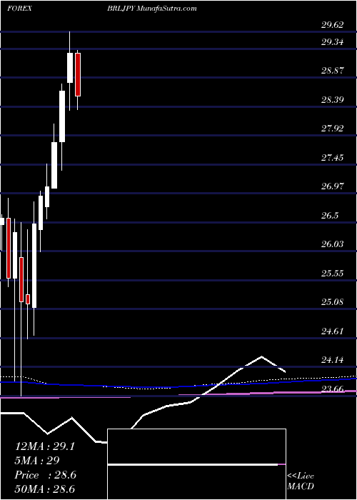Click the MACD histogram box
The image size is (357, 500).
click(x=196, y=464)
